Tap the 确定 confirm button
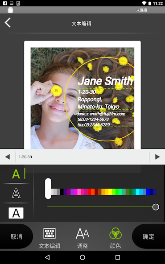This screenshot has width=165, height=264. (x=148, y=236)
